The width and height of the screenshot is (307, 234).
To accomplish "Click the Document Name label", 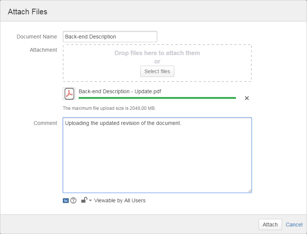I will coord(36,37).
